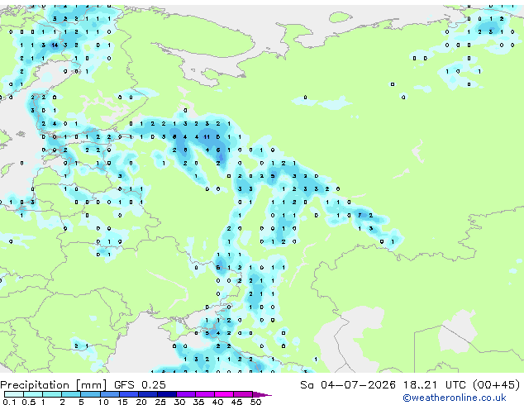Click the 40–45 mm magenta legend box
Viewport: 524px width, 405px height.
coord(224,394)
